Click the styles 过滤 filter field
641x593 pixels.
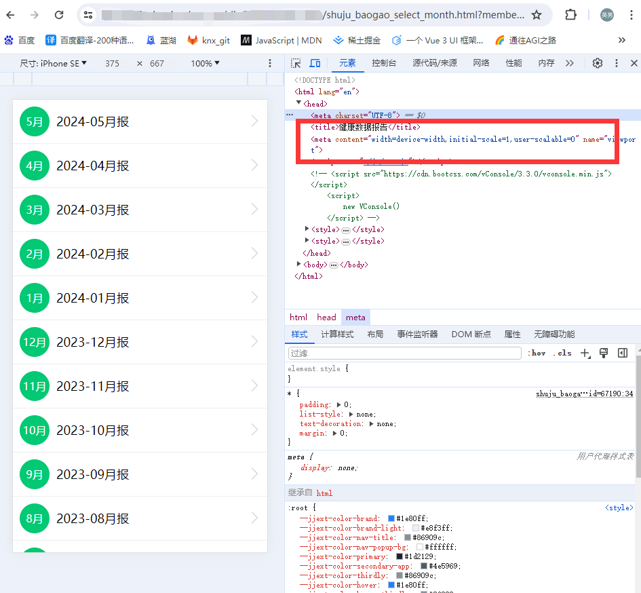(405, 353)
